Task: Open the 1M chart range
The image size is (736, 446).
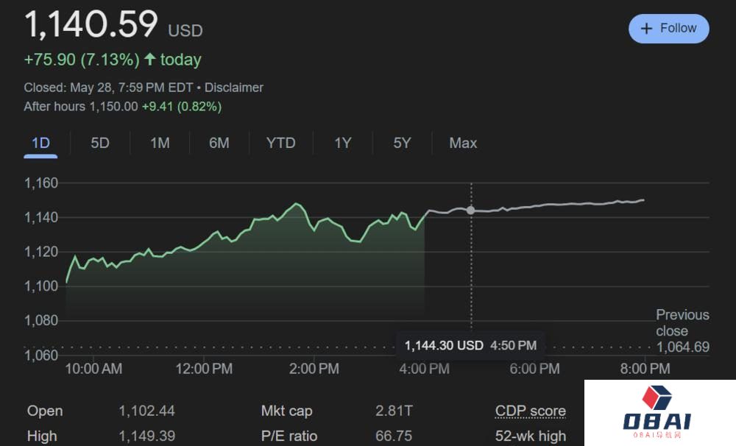Action: click(160, 143)
